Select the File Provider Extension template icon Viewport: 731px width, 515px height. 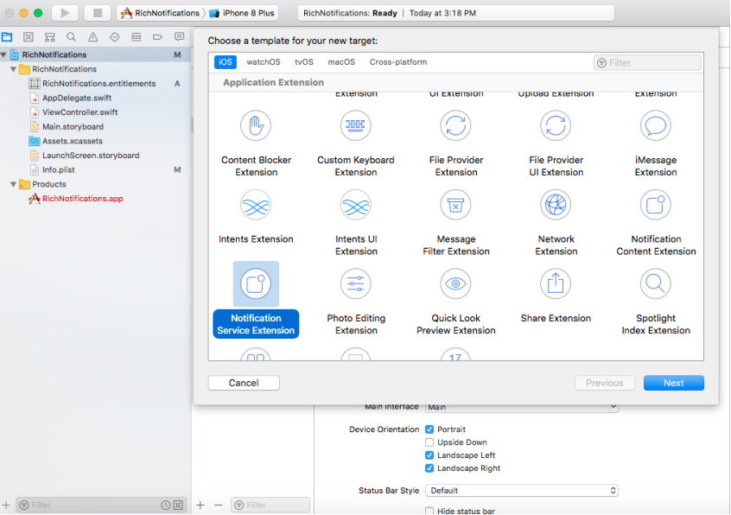point(455,125)
